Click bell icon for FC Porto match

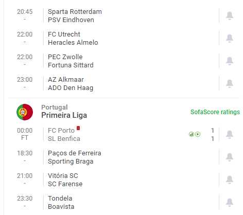coord(230,135)
